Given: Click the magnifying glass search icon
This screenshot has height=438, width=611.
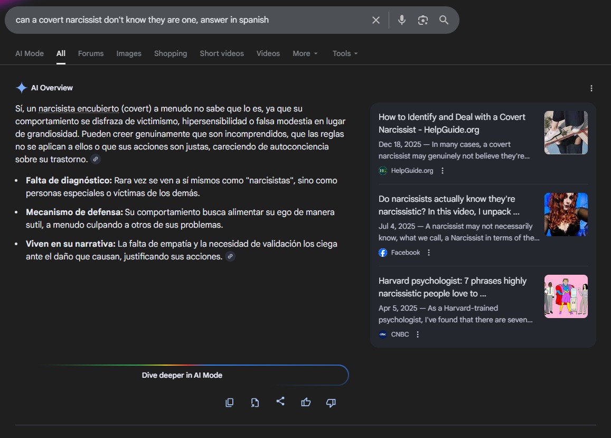Looking at the screenshot, I should point(444,20).
